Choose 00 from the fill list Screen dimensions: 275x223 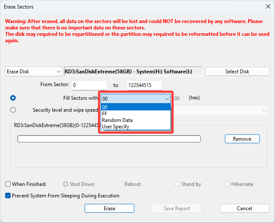point(135,107)
